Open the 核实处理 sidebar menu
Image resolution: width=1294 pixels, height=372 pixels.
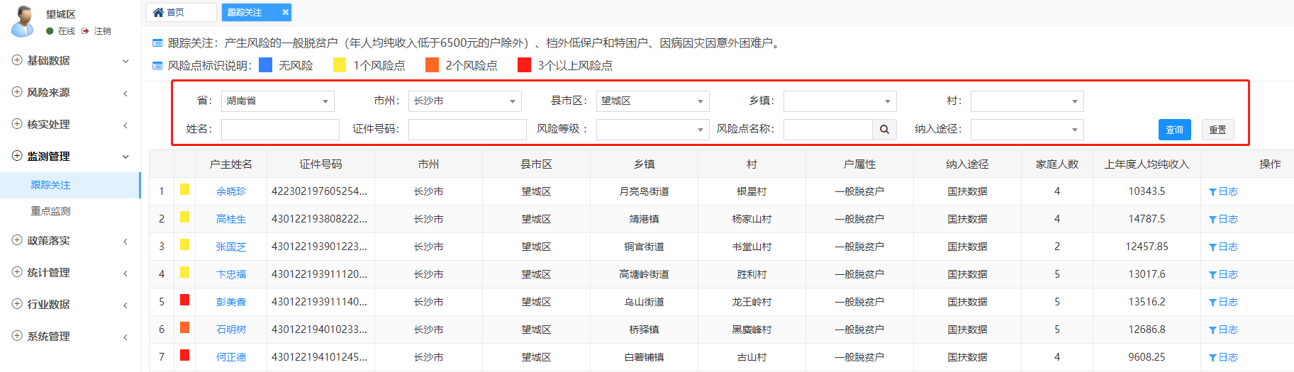point(70,124)
